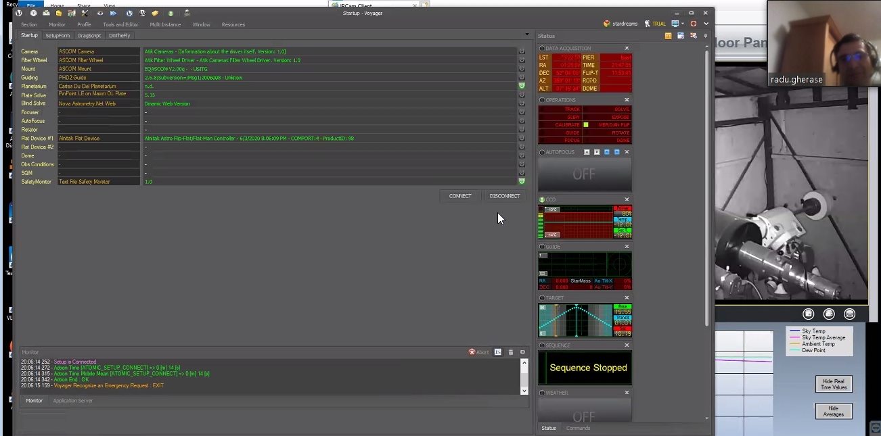Click the green circle icon in toolbar

(x=171, y=13)
